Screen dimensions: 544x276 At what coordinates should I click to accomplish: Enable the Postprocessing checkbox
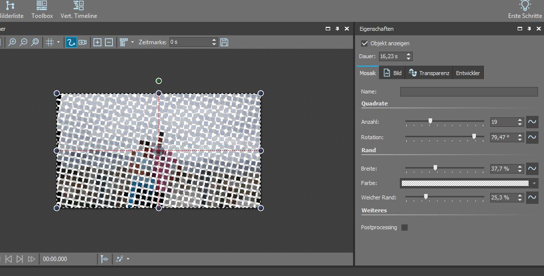point(404,227)
